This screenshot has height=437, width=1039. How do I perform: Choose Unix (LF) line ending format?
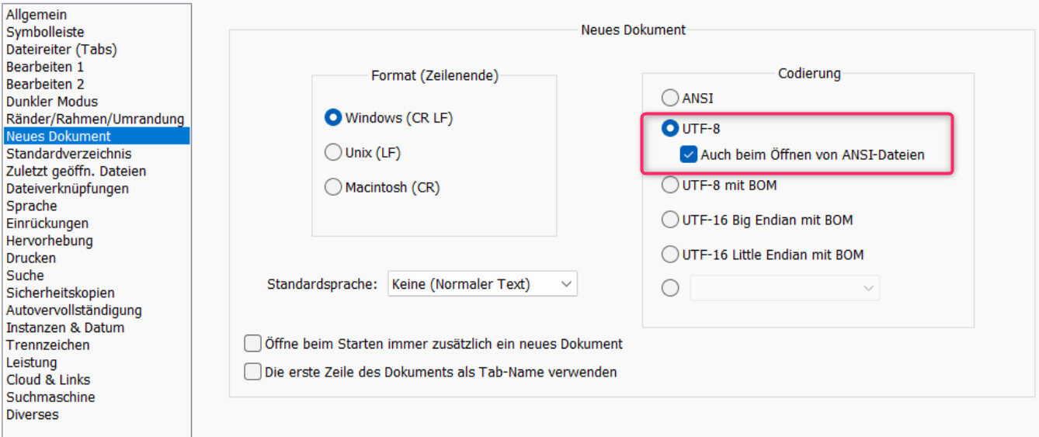tap(333, 153)
